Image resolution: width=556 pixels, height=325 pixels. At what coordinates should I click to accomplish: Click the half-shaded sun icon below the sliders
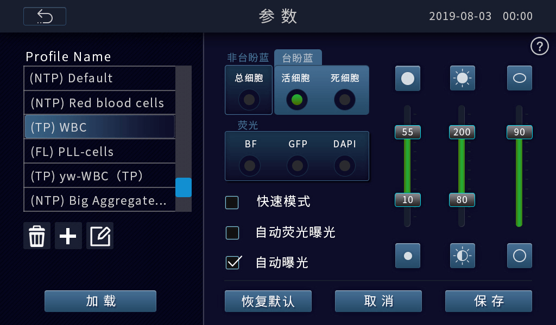pos(463,256)
